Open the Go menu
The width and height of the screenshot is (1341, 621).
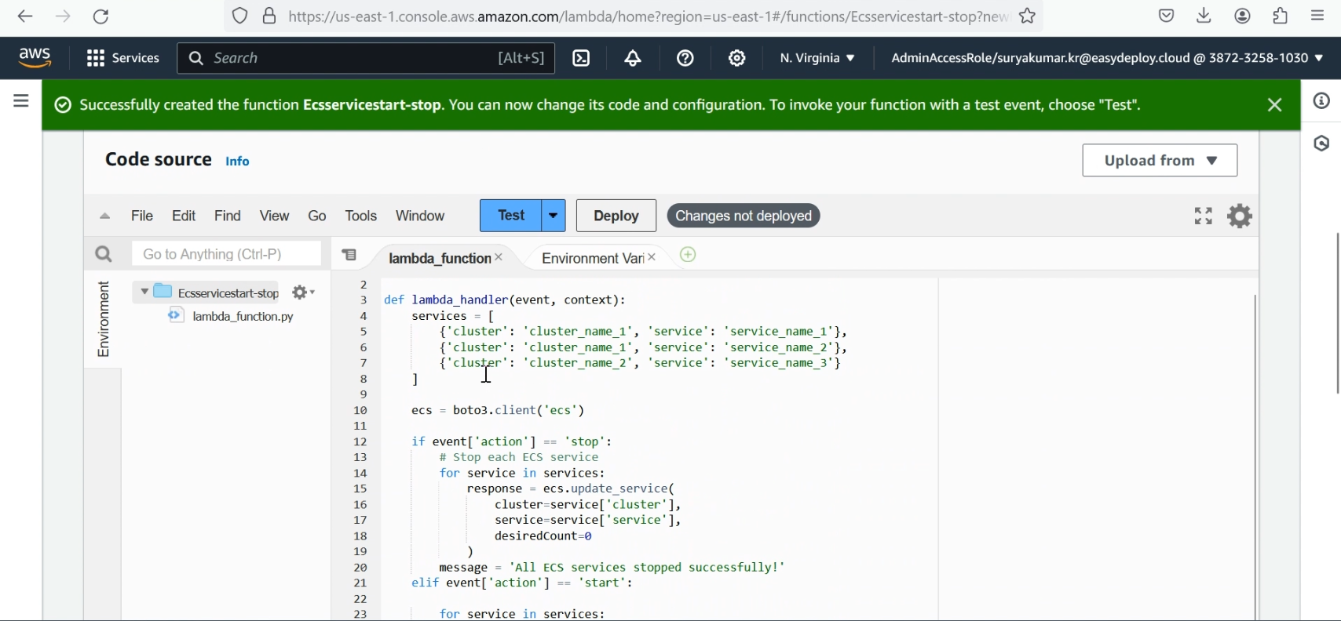pyautogui.click(x=317, y=216)
